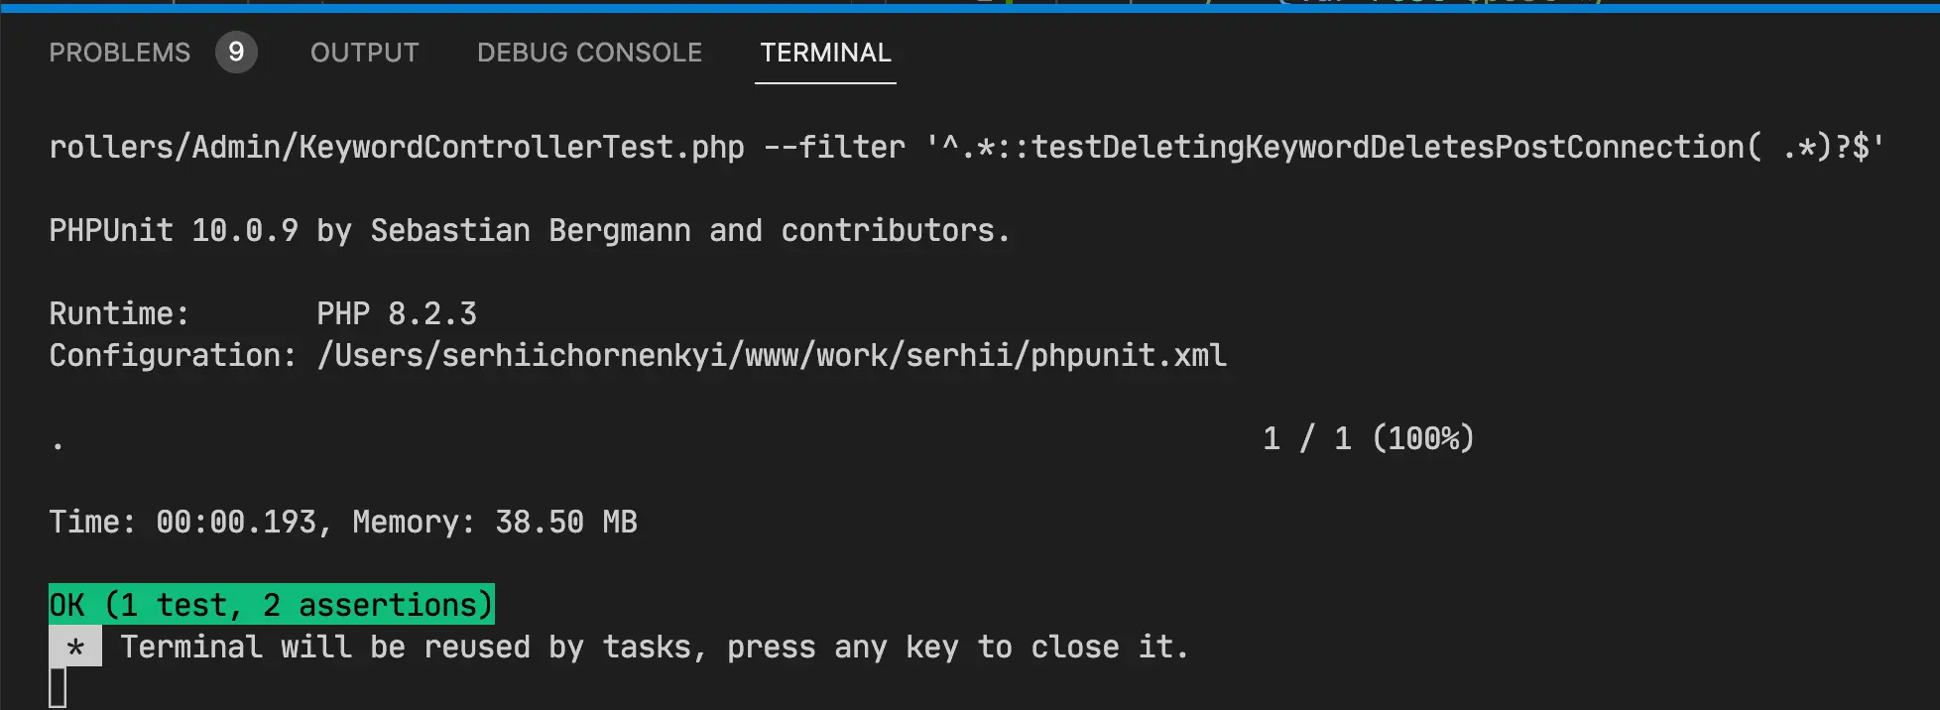Show the DEBUG CONSOLE panel
This screenshot has height=710, width=1940.
click(589, 53)
